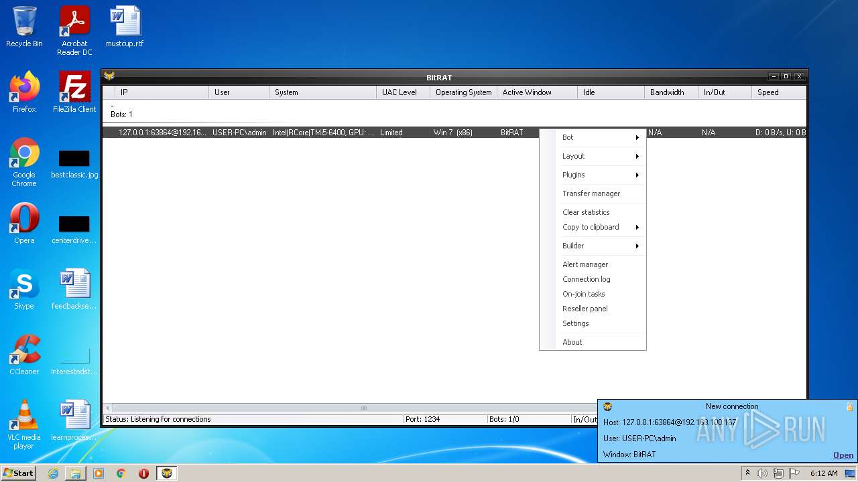858x482 pixels.
Task: Open the media player taskbar icon
Action: 99,473
